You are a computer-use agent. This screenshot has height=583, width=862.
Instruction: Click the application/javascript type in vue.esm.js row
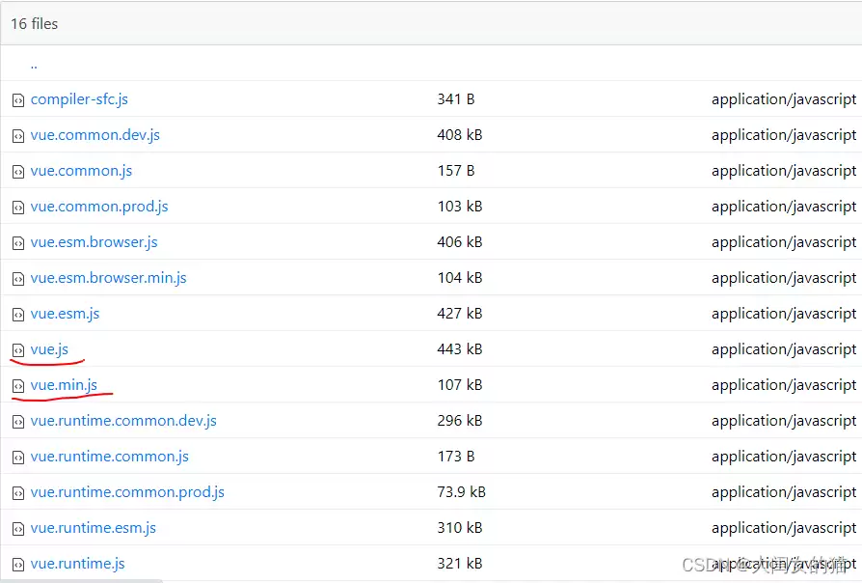(x=784, y=314)
